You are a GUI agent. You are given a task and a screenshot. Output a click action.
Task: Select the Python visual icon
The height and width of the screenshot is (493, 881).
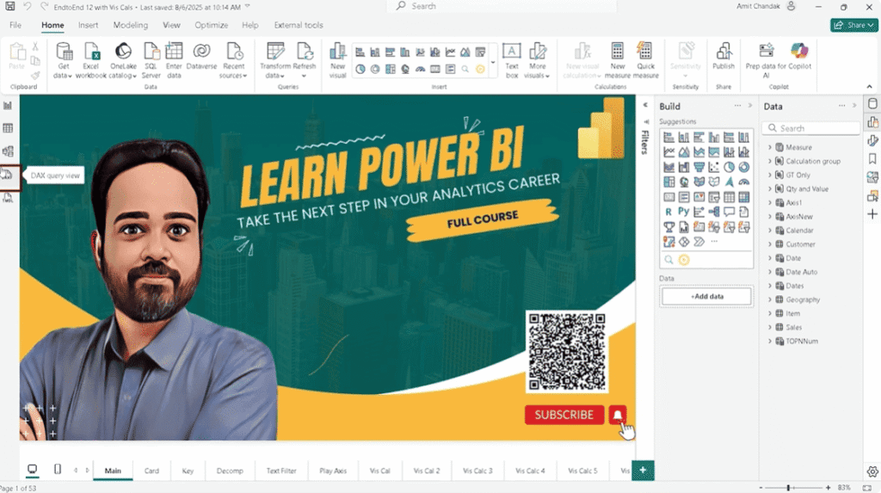click(x=683, y=212)
